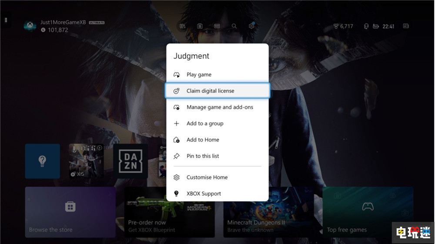
Task: Click the Just1MoreGameXB gamertag text
Action: click(x=63, y=22)
